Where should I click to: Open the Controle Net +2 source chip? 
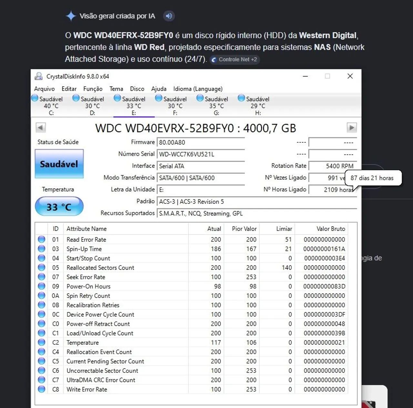click(x=235, y=59)
